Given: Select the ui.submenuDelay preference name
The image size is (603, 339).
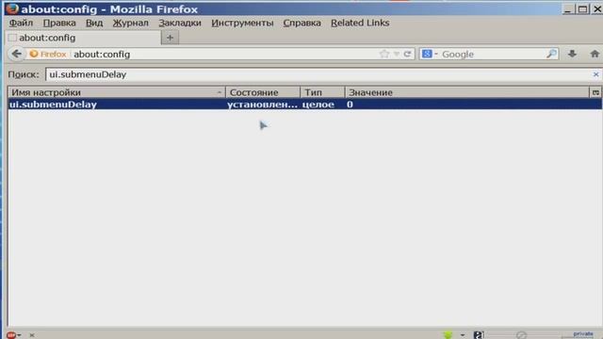Looking at the screenshot, I should click(53, 105).
